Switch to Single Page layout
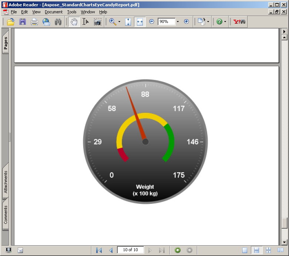 point(245,250)
